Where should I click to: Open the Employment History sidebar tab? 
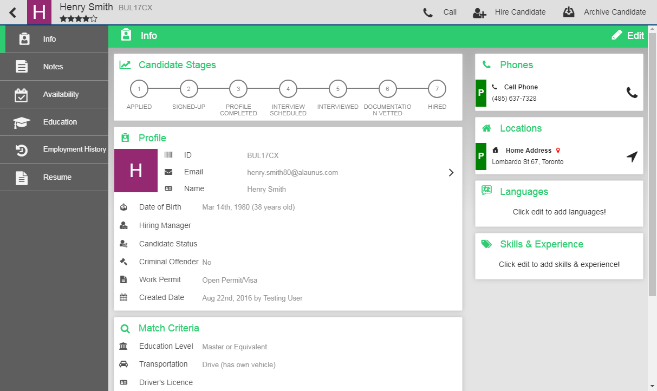click(54, 149)
